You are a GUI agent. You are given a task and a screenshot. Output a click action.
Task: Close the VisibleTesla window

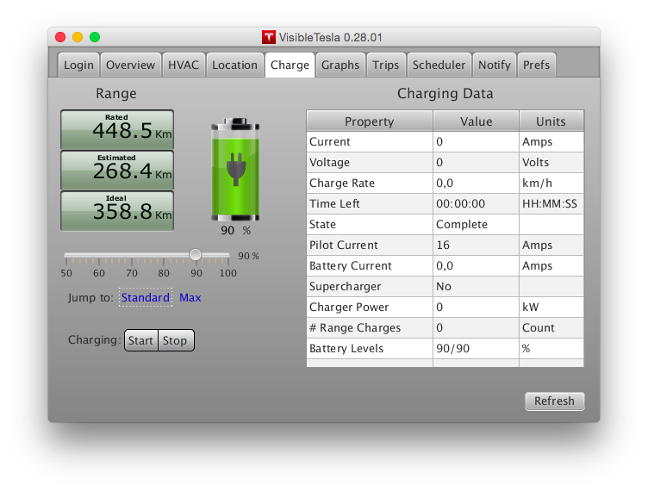(x=60, y=37)
